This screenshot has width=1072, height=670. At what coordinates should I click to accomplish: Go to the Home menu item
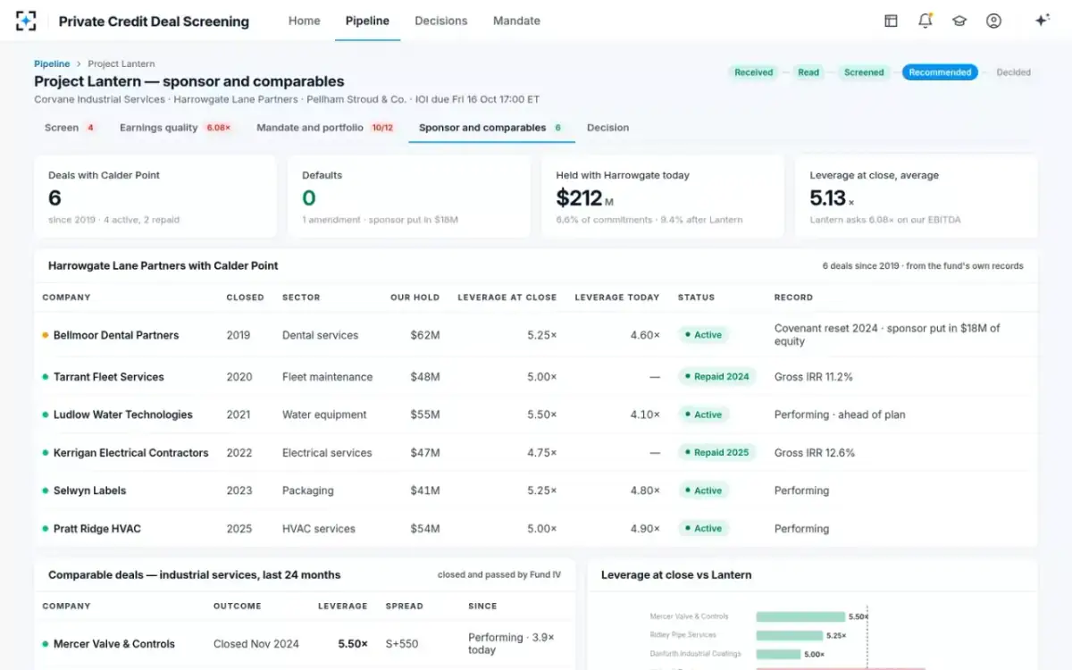[x=304, y=21]
